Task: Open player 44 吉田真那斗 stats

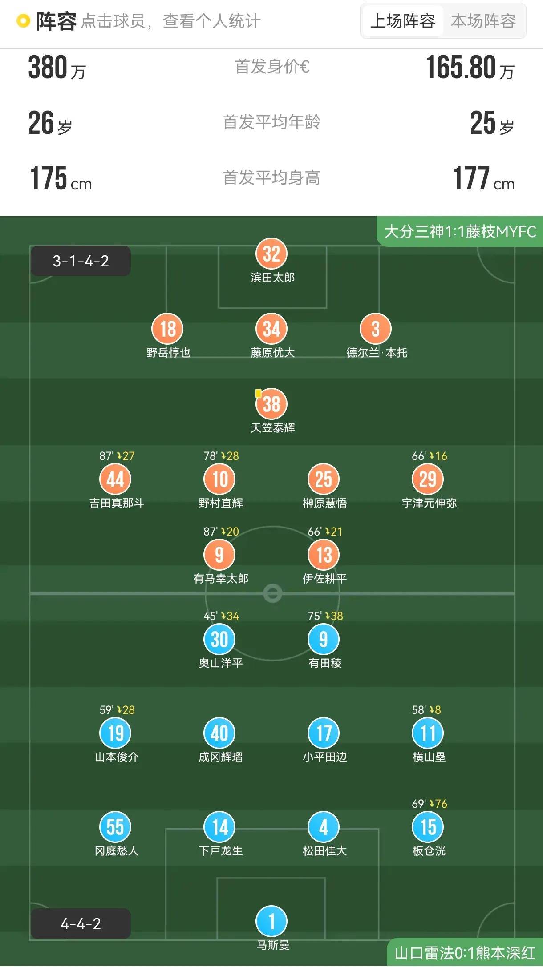Action: pyautogui.click(x=115, y=479)
